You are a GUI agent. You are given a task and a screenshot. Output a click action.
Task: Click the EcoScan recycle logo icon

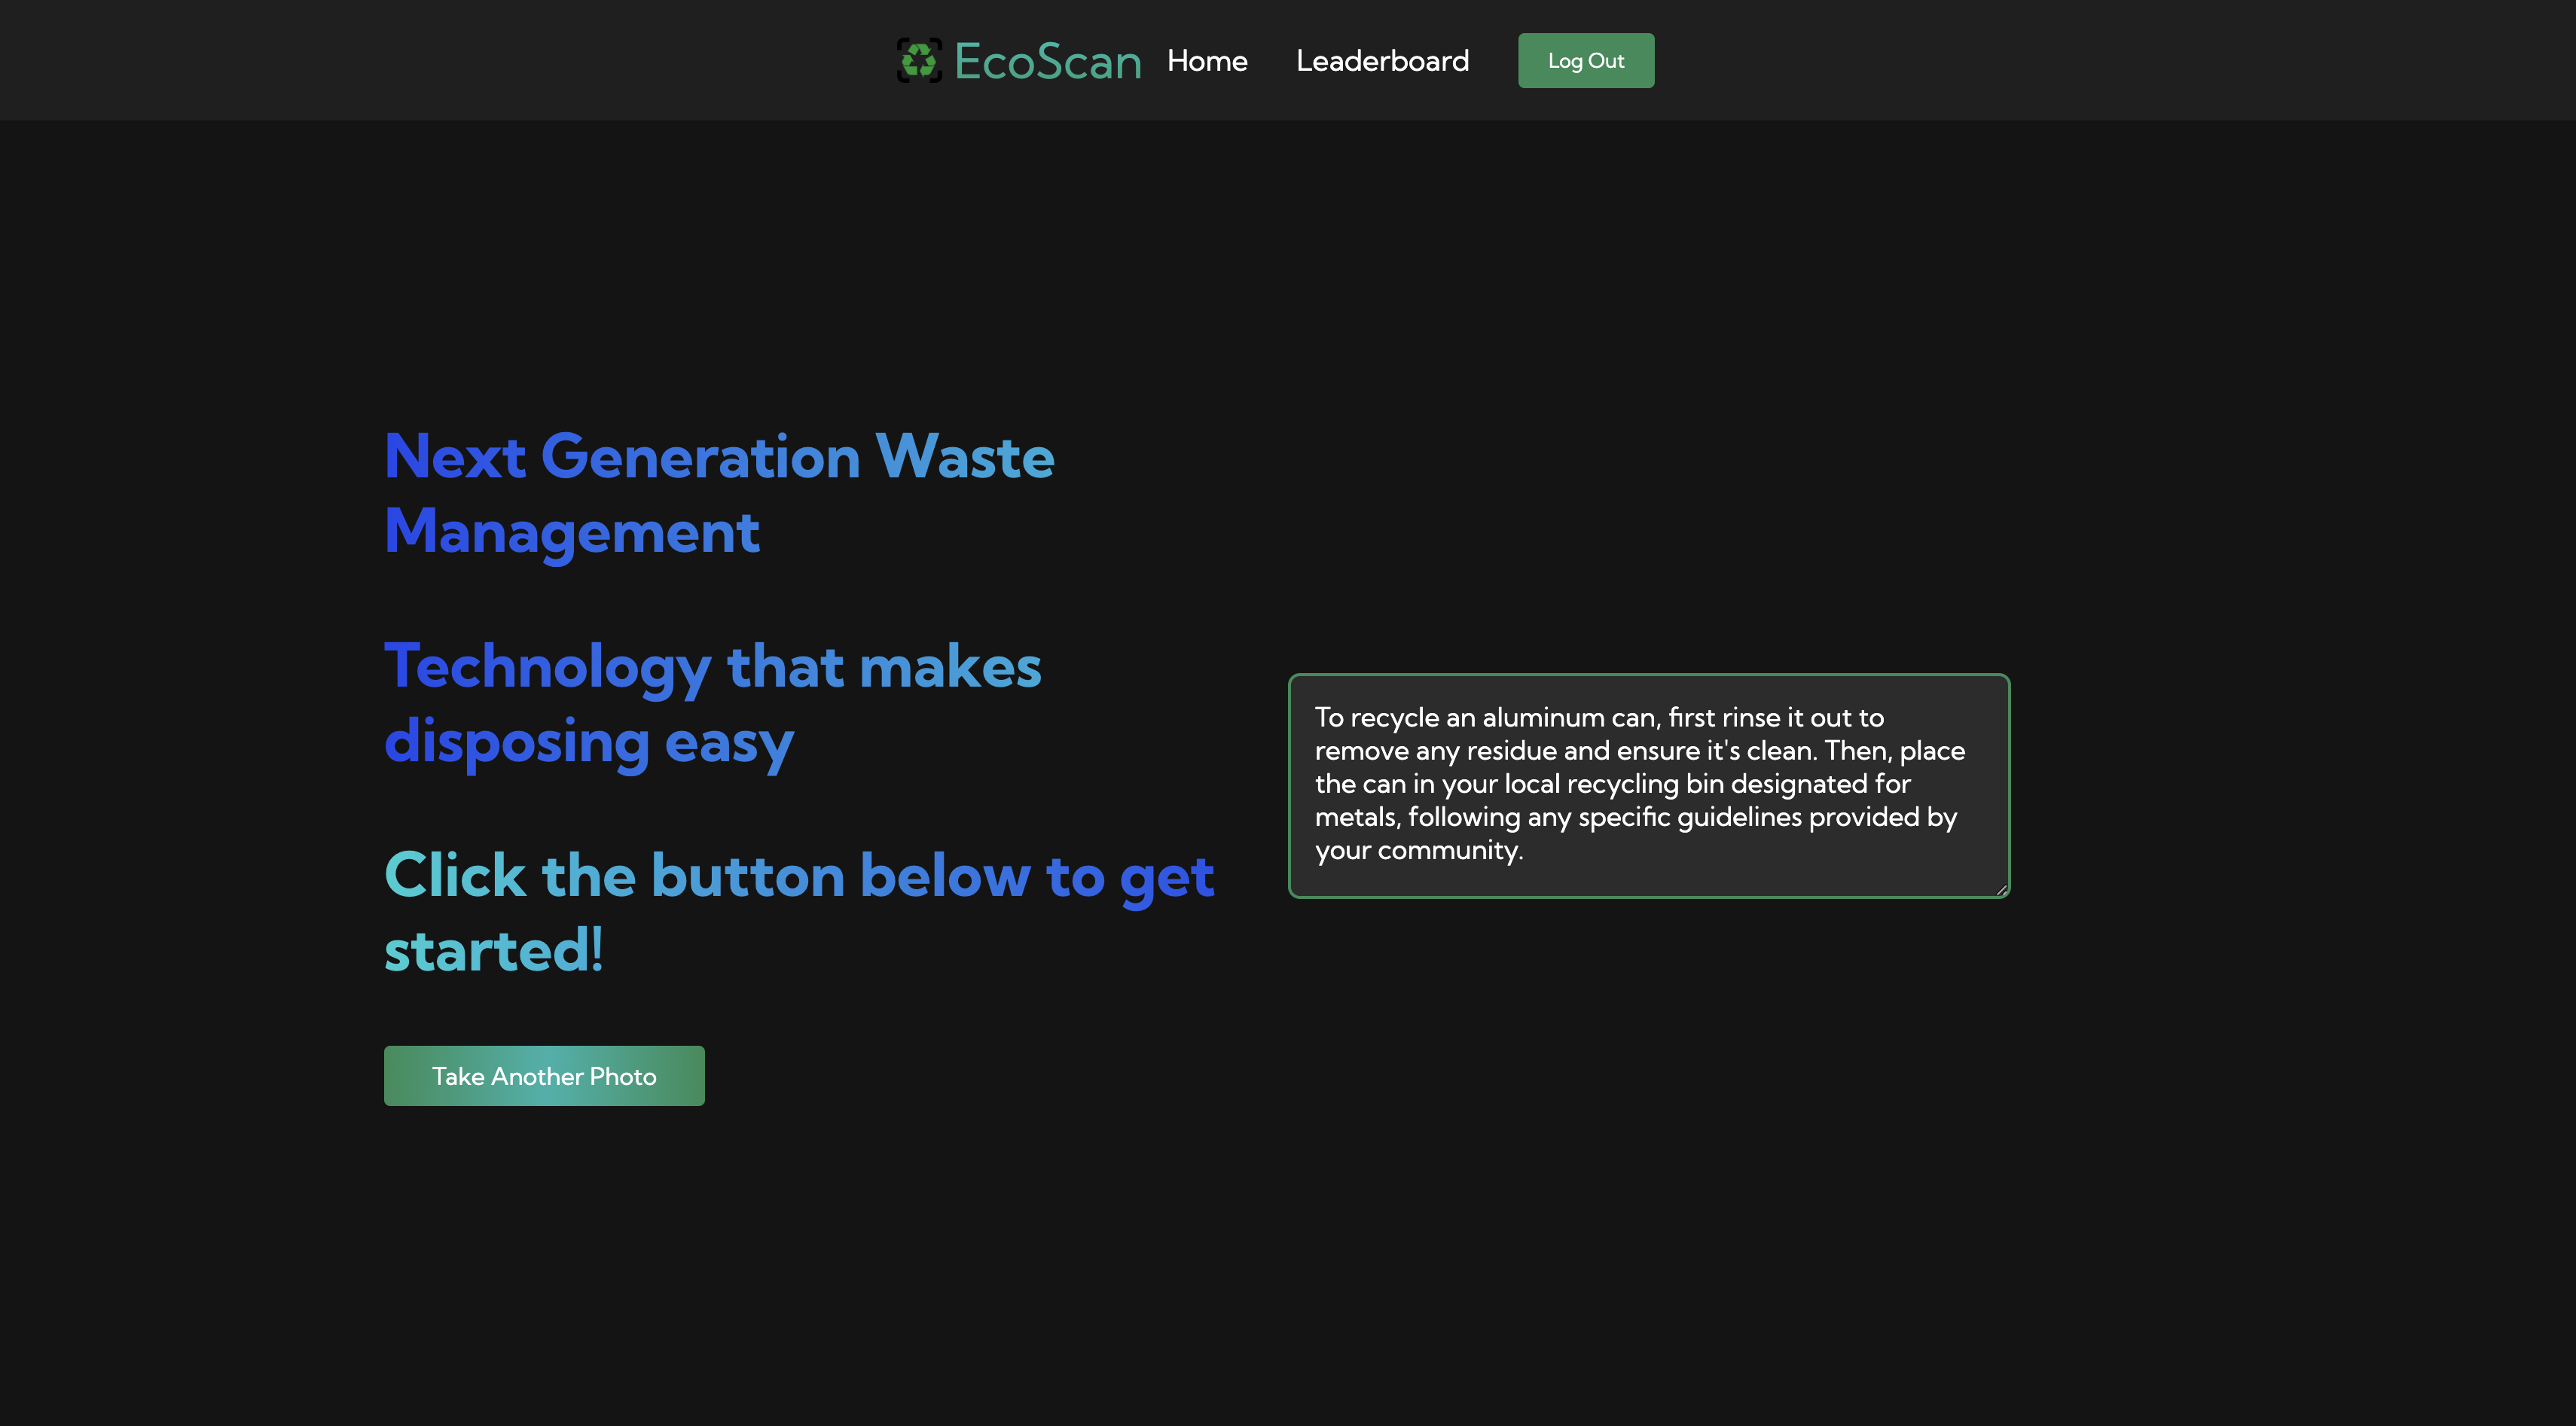tap(918, 61)
